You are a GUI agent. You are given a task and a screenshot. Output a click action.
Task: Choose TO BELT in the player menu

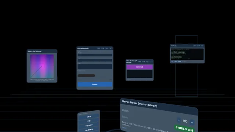(x=89, y=125)
